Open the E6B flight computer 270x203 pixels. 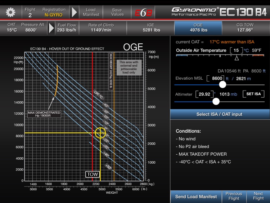pos(143,12)
